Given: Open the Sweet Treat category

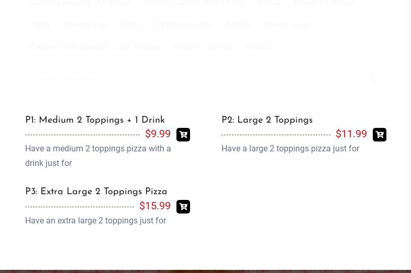Looking at the screenshot, I should 287,25.
